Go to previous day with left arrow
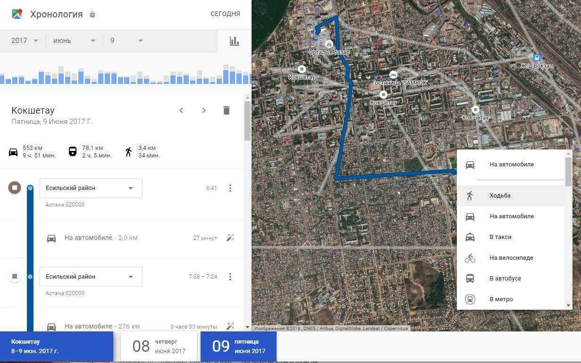 tap(181, 110)
